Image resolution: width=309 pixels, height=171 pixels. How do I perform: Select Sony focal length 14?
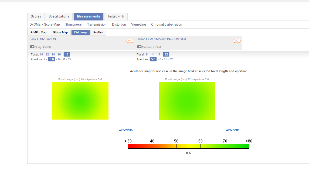[x=53, y=54]
